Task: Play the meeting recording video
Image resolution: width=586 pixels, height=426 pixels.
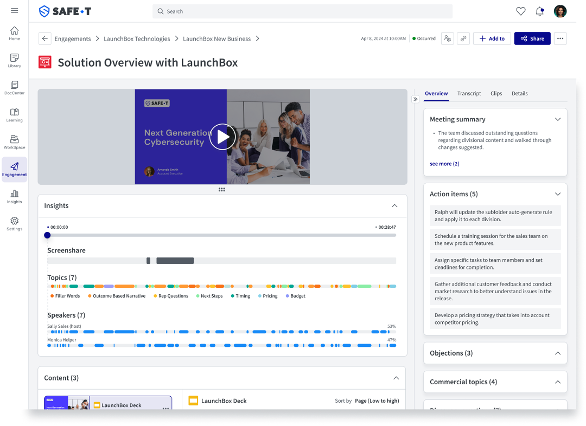Action: coord(222,137)
